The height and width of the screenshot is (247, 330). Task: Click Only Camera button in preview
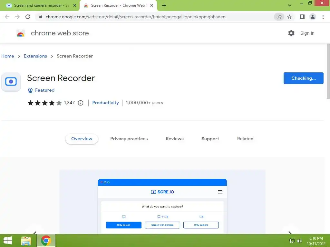click(201, 225)
